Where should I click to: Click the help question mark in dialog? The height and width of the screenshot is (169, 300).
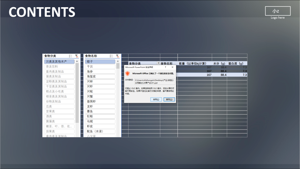166,67
